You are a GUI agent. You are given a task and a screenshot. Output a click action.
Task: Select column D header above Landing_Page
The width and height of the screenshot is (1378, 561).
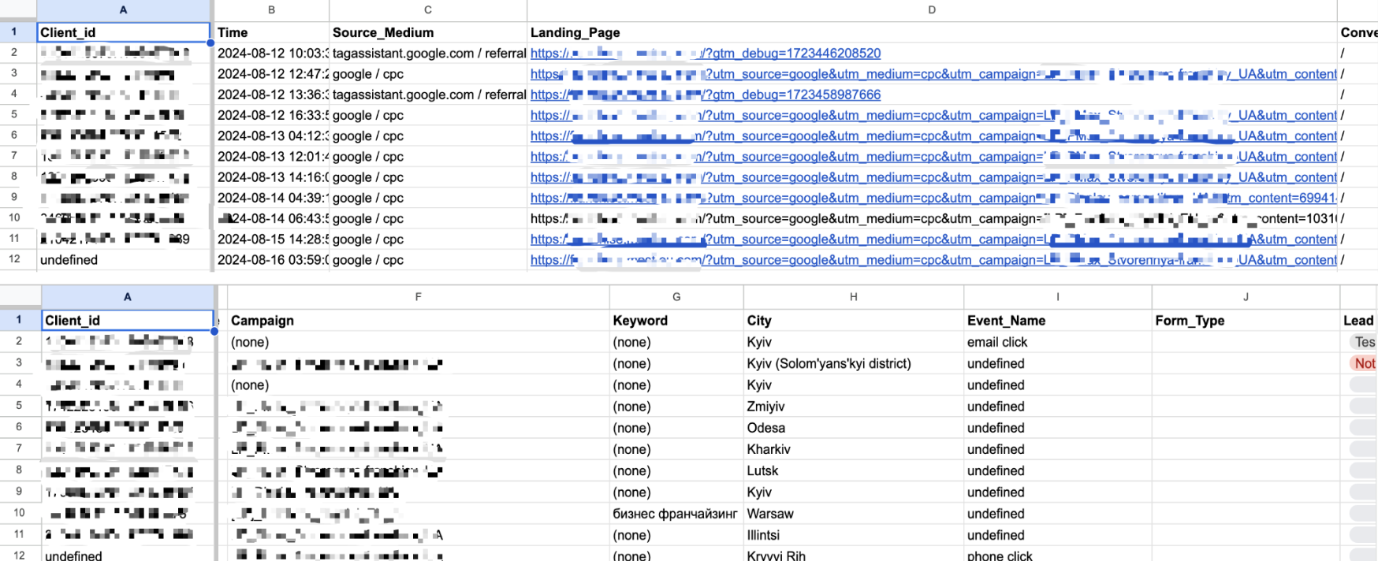pos(932,10)
